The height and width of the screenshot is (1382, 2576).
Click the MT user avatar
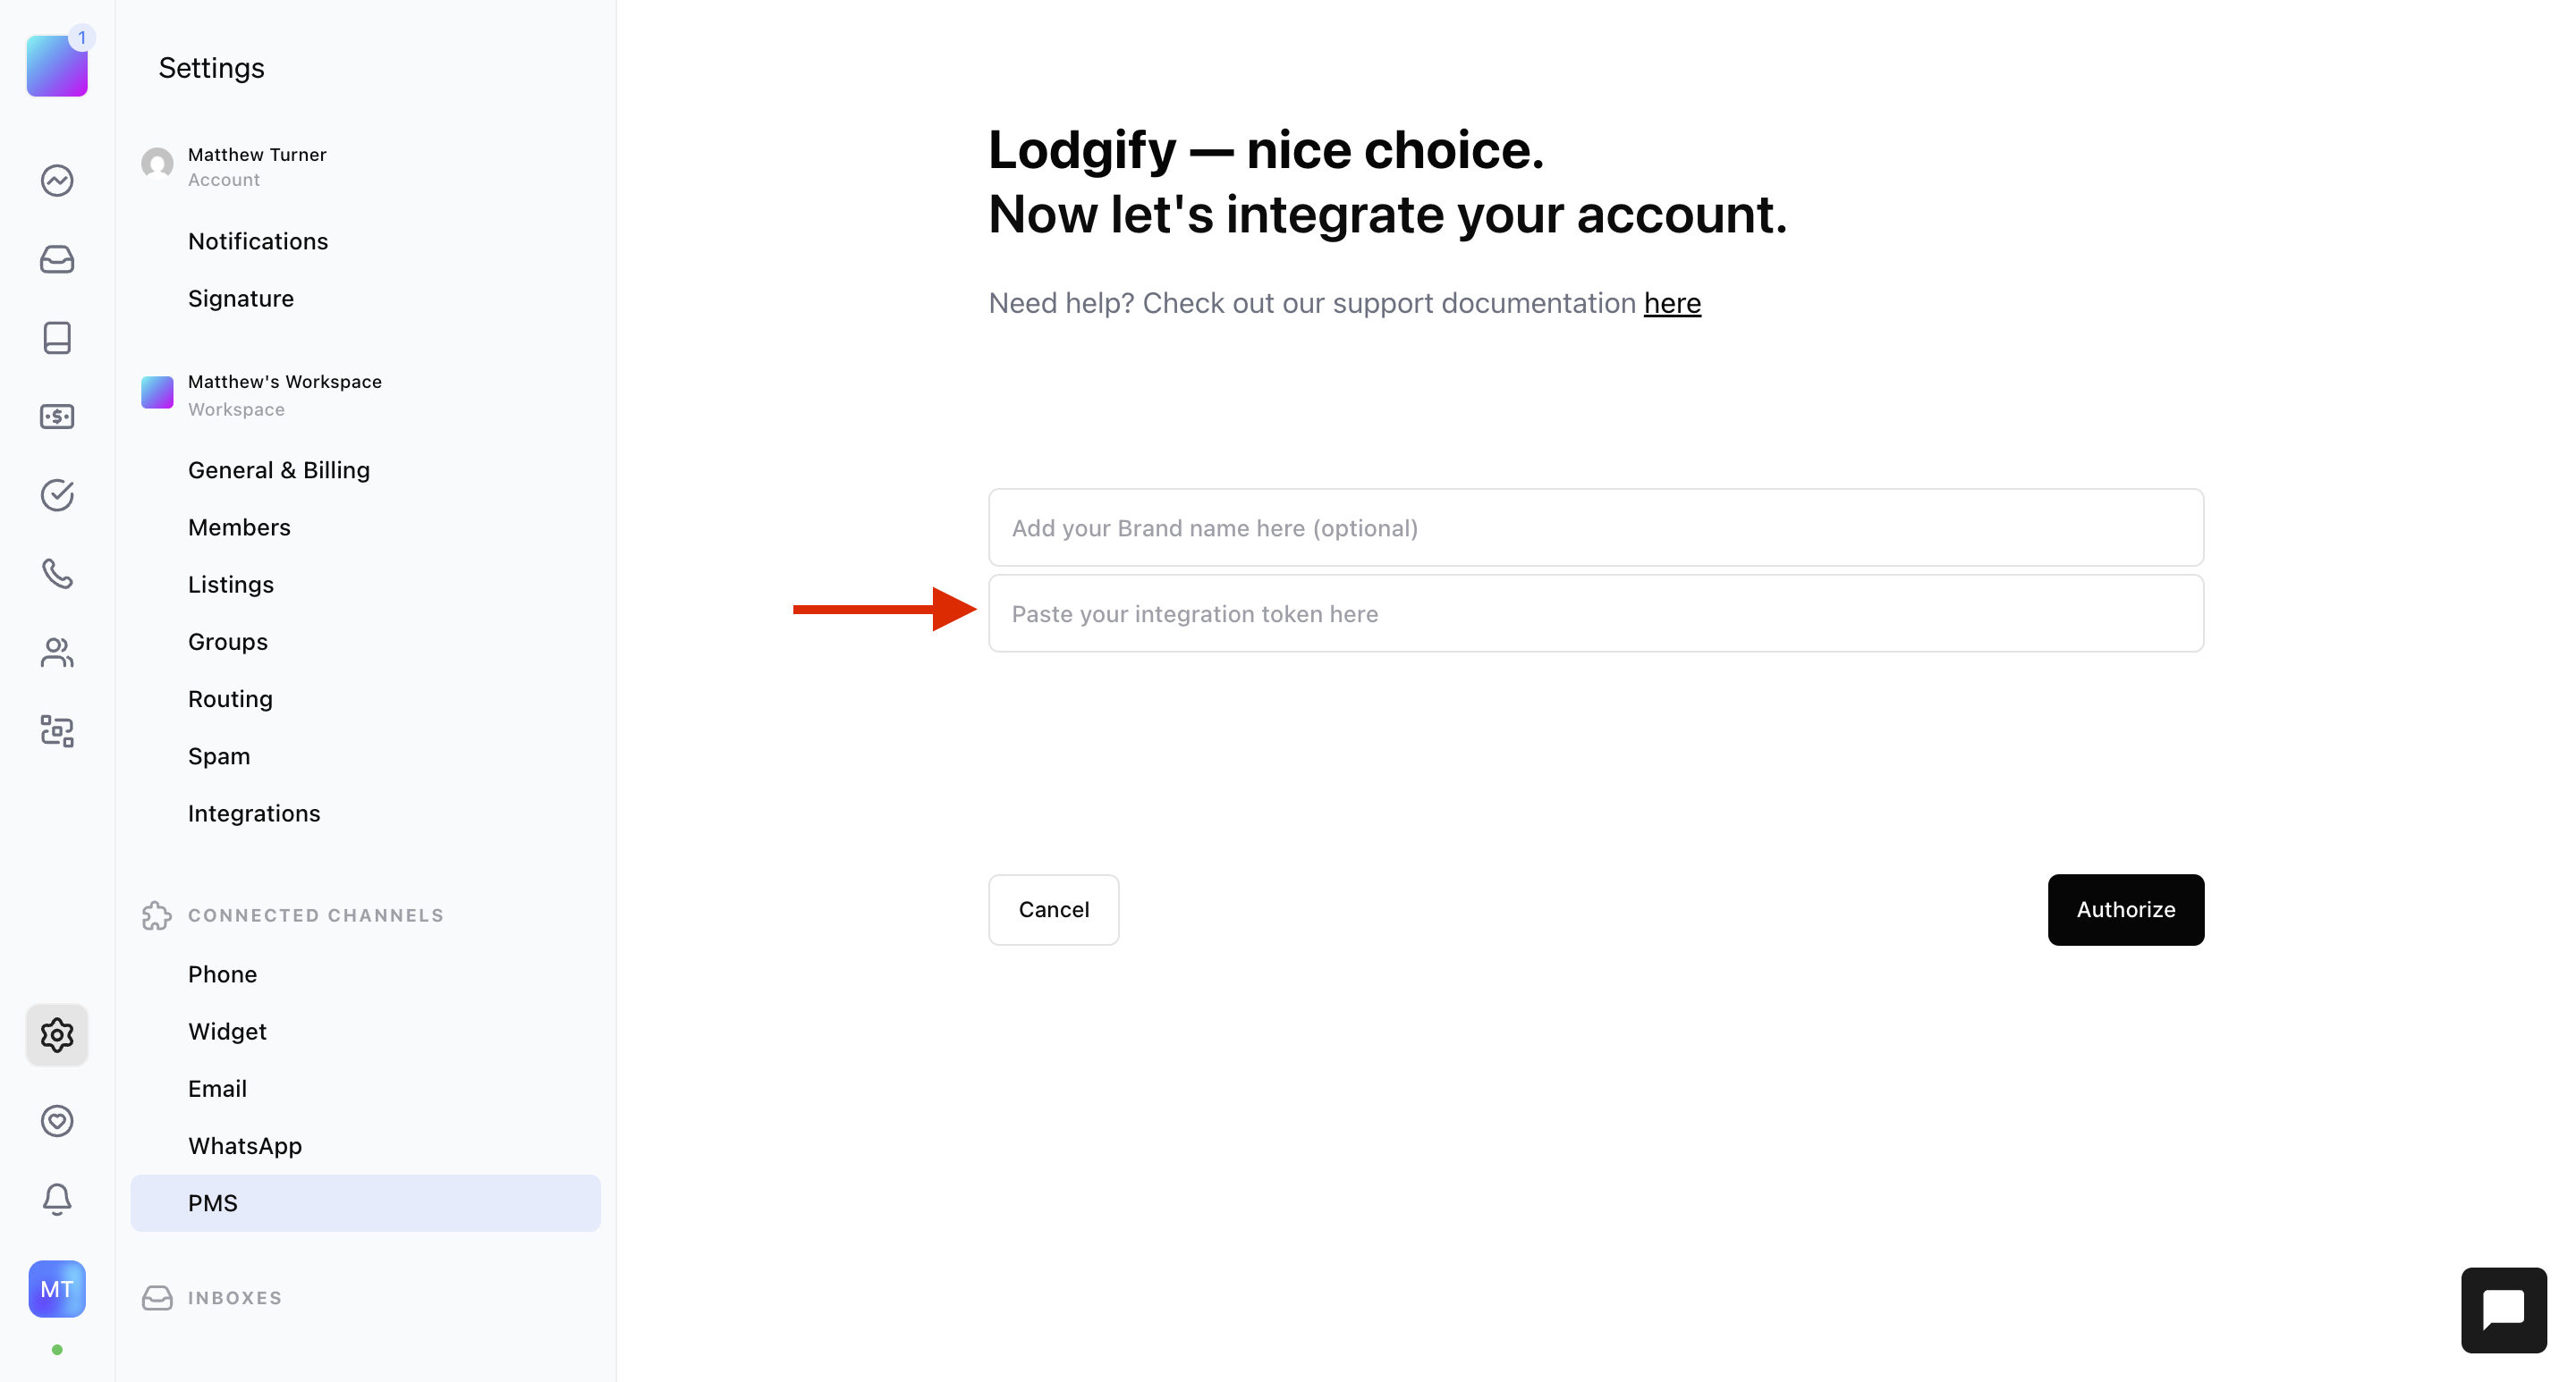57,1289
